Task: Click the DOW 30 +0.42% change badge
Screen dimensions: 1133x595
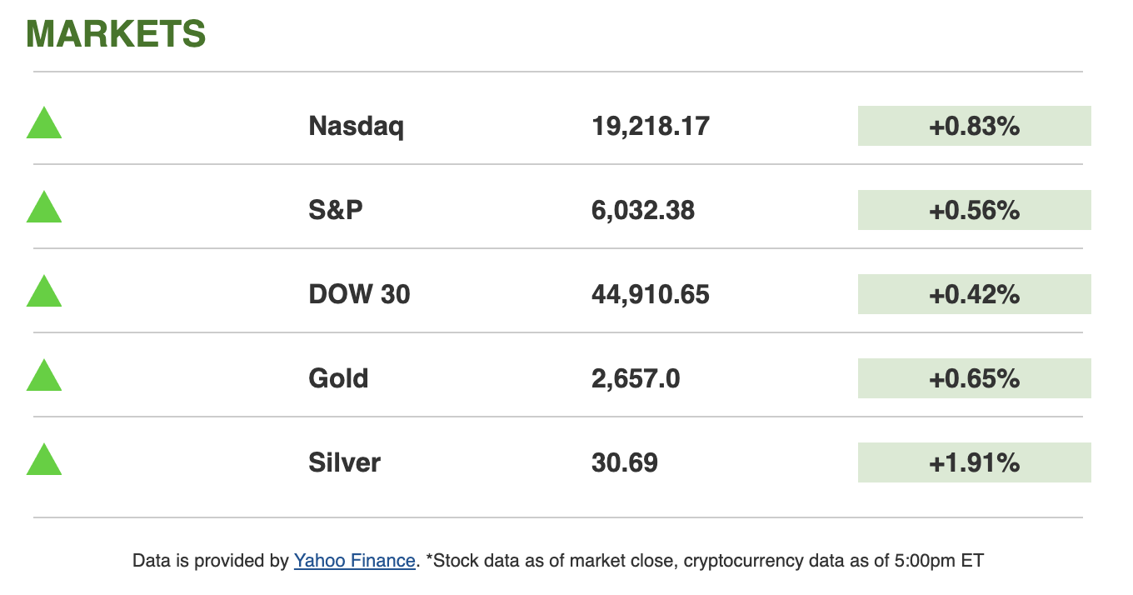Action: [974, 294]
